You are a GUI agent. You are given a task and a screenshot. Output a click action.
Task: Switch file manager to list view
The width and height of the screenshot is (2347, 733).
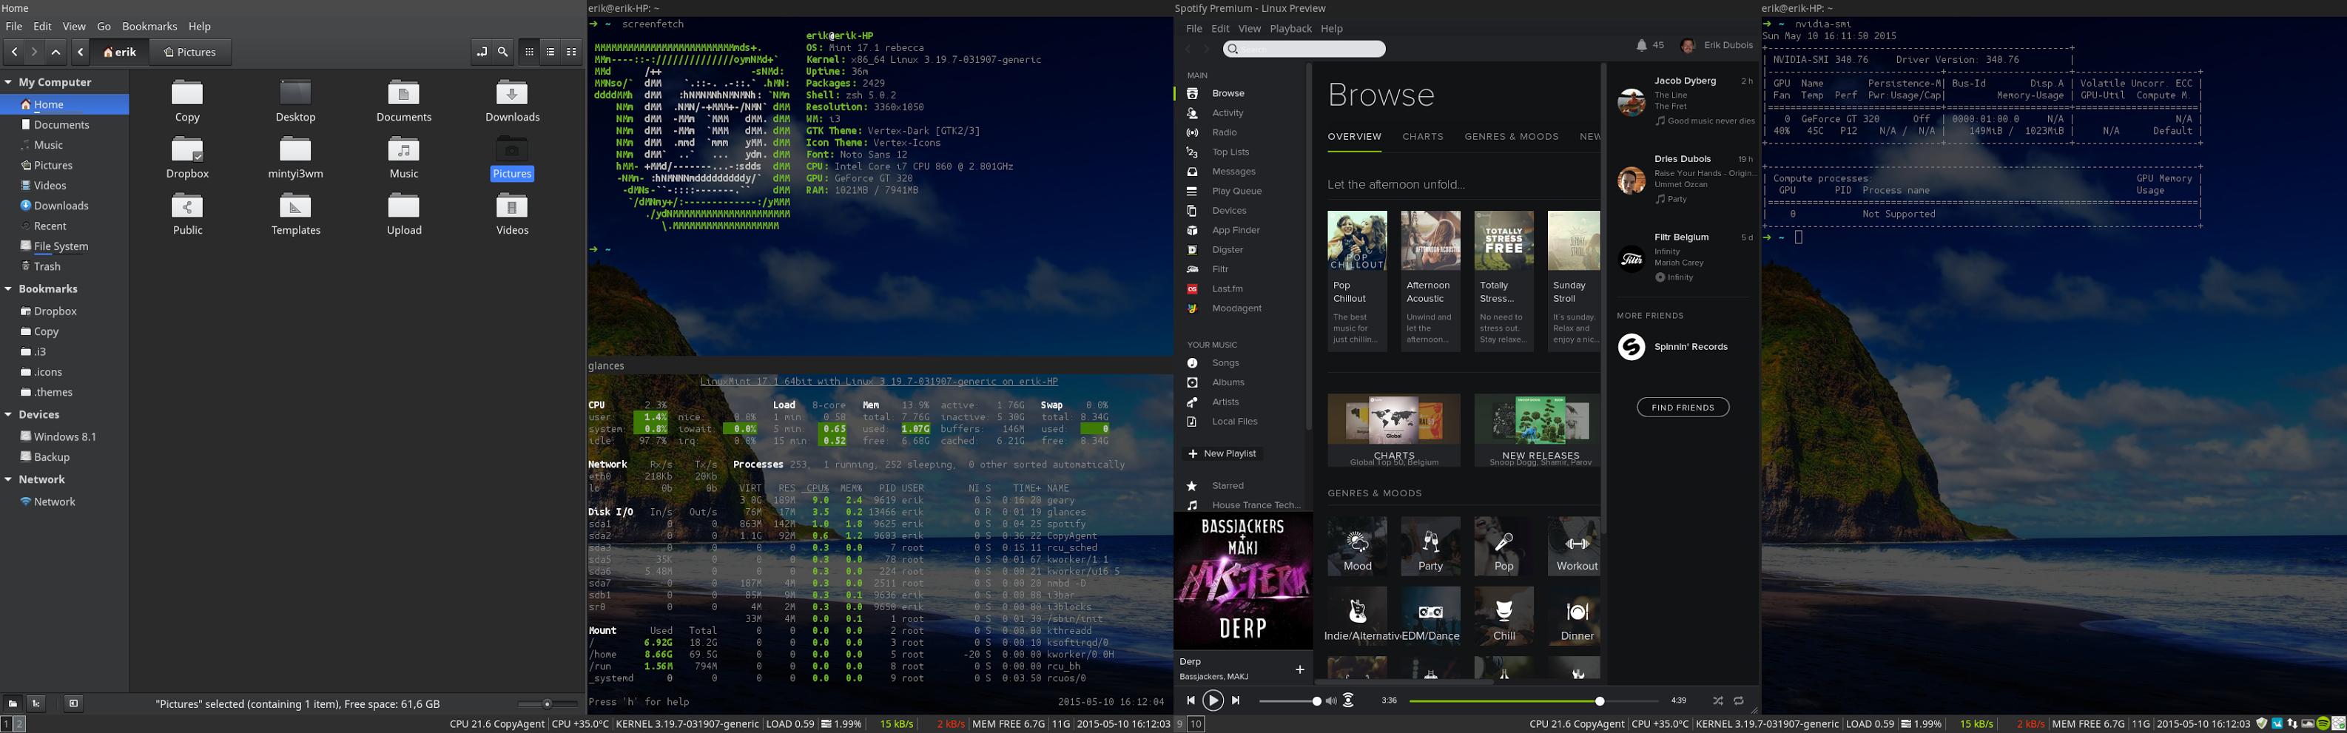coord(550,52)
